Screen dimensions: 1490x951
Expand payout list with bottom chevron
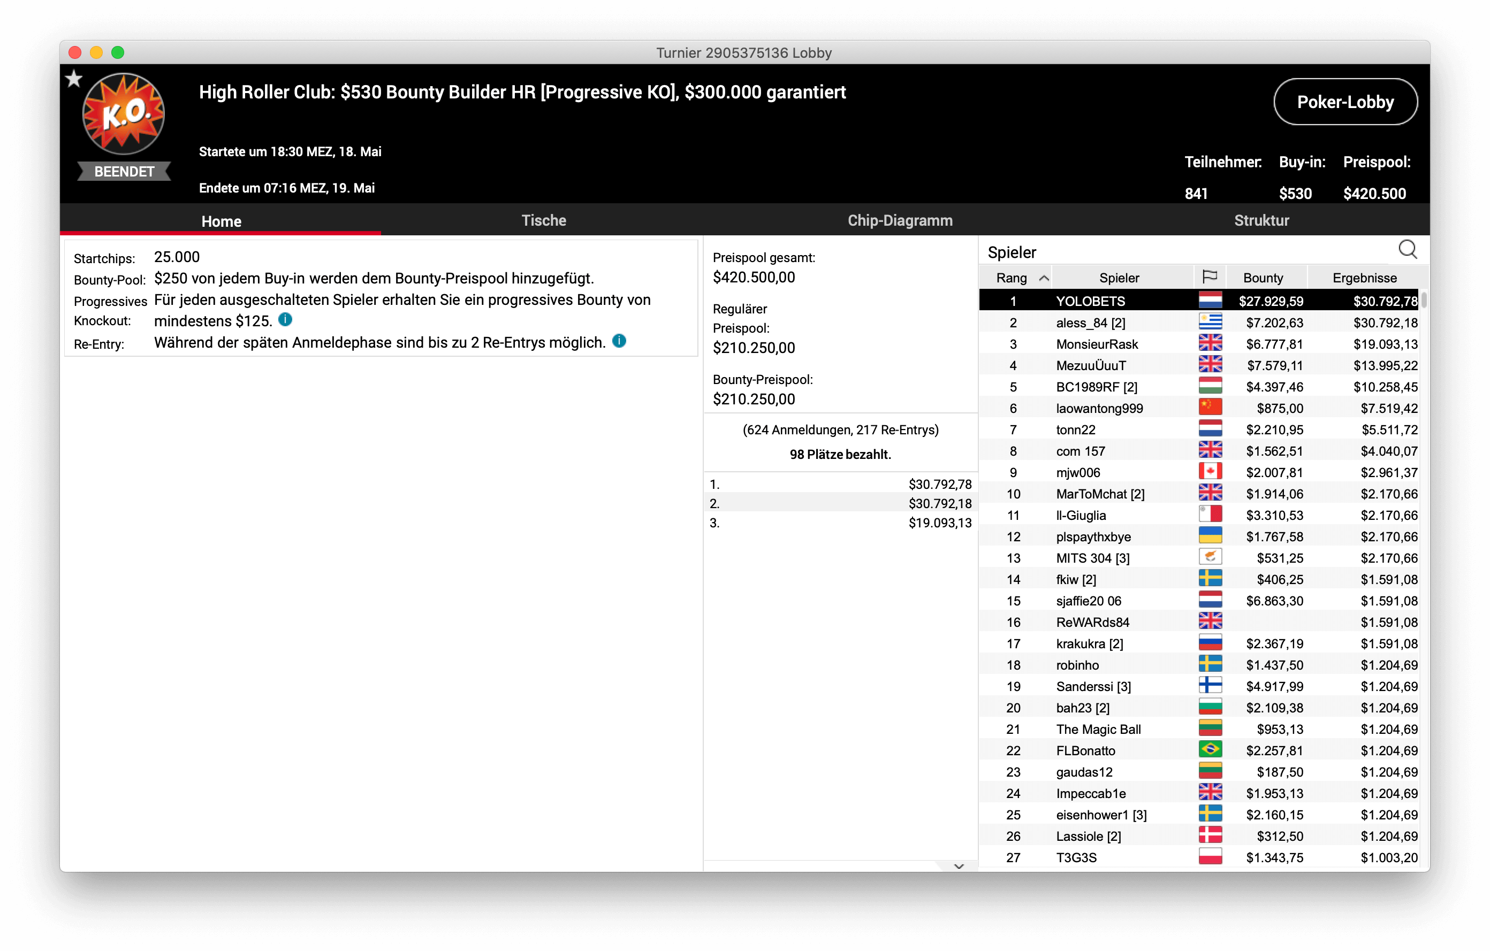tap(959, 865)
